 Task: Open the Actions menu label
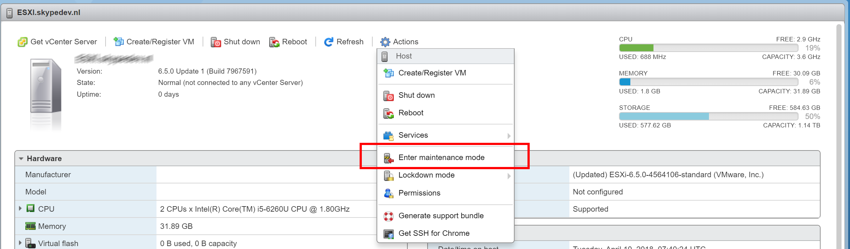click(406, 42)
